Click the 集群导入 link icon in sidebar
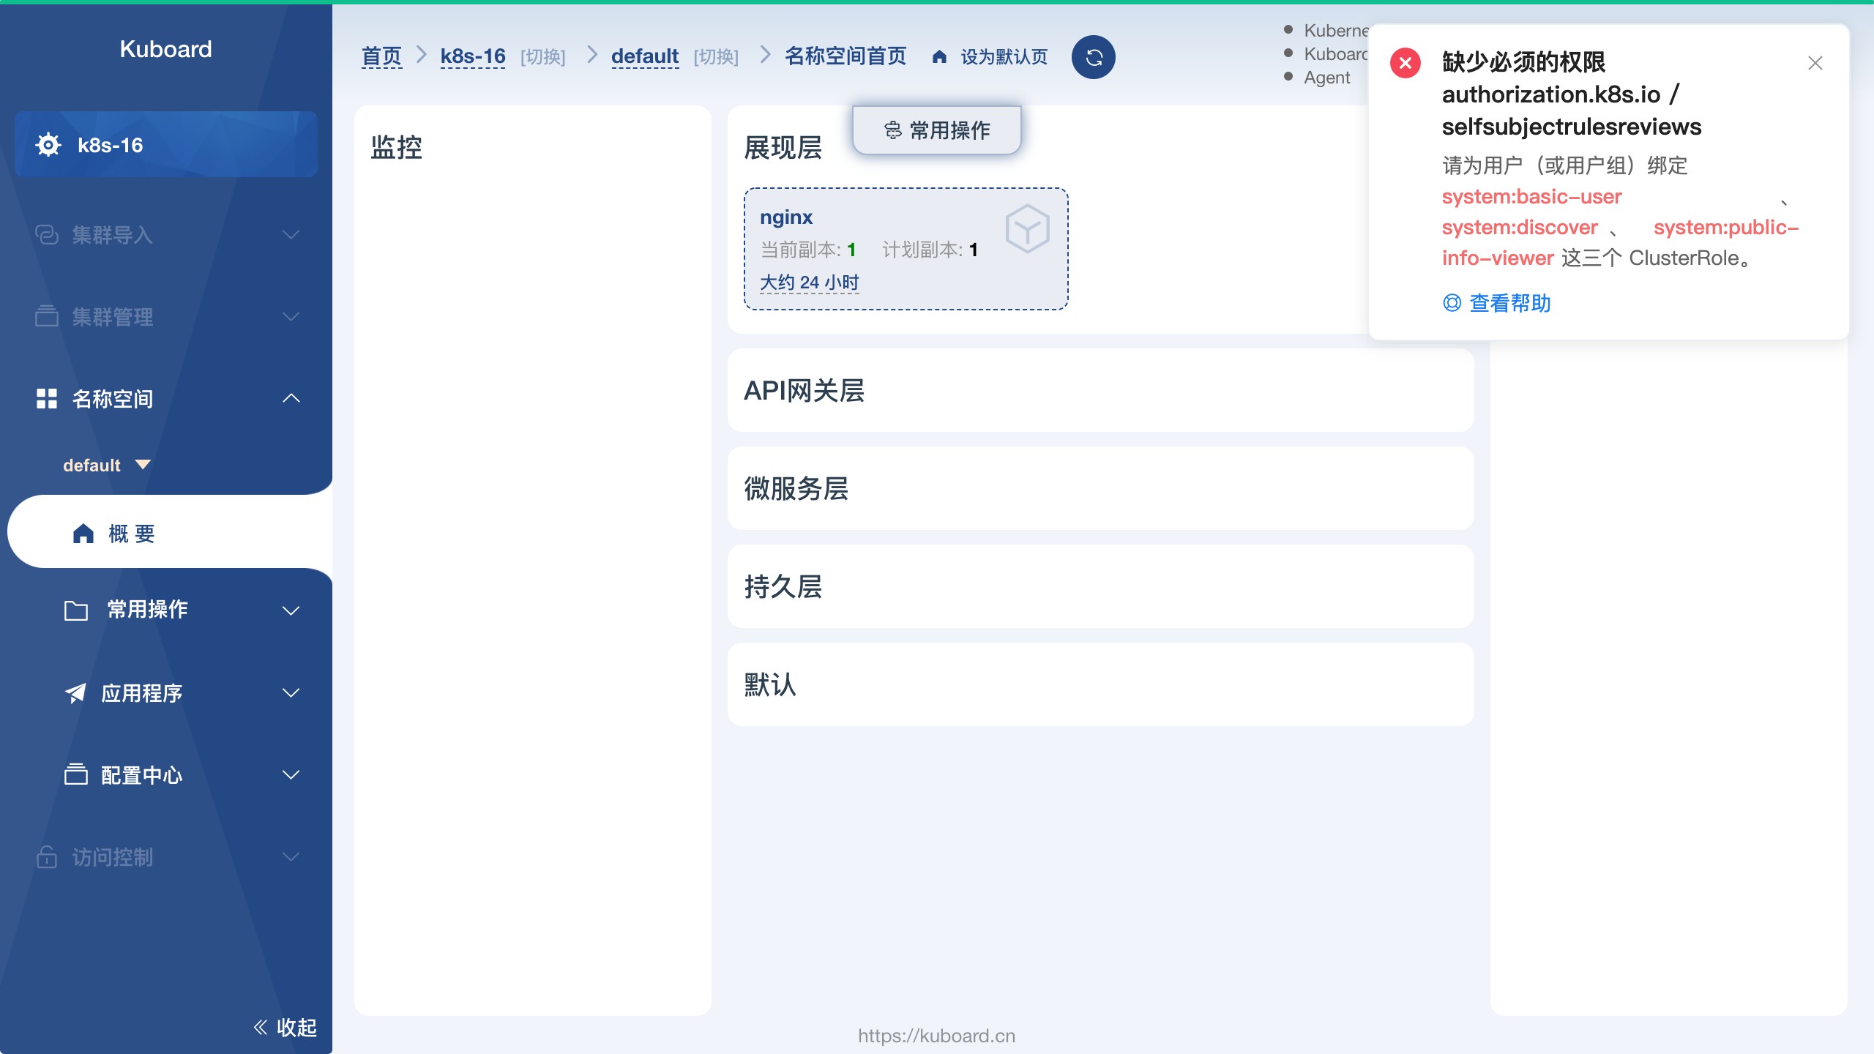 coord(47,234)
